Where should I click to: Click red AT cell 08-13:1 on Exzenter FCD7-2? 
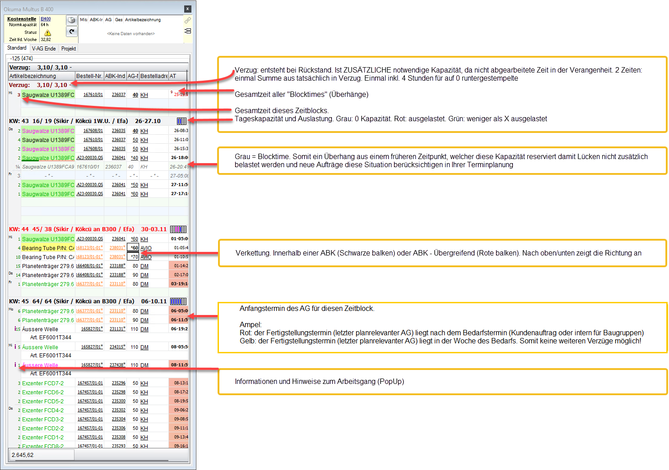pos(179,383)
